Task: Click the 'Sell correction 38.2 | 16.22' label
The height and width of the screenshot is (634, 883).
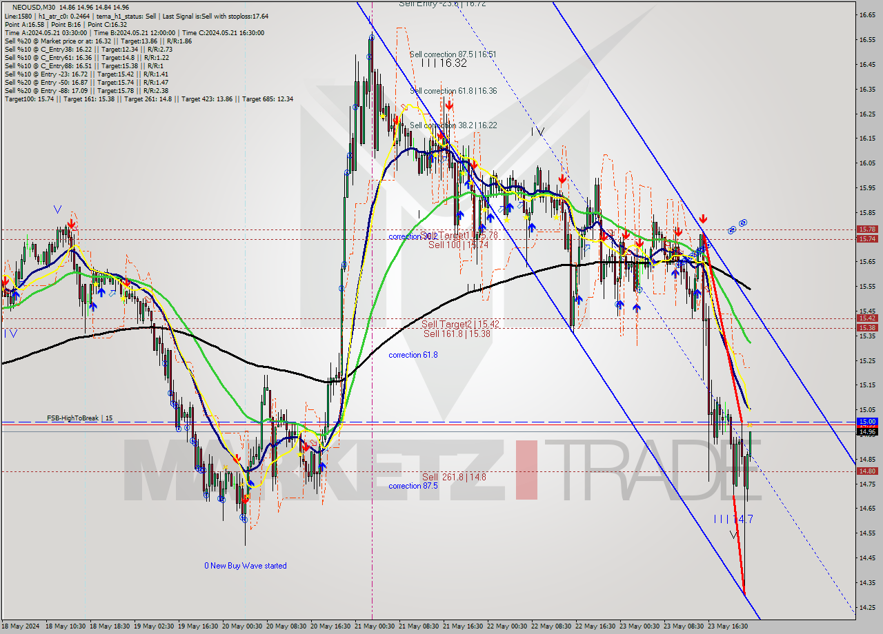Action: click(x=453, y=125)
